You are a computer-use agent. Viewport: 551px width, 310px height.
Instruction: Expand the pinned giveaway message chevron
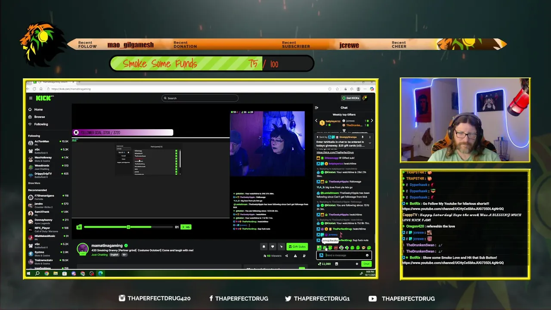[x=369, y=143]
